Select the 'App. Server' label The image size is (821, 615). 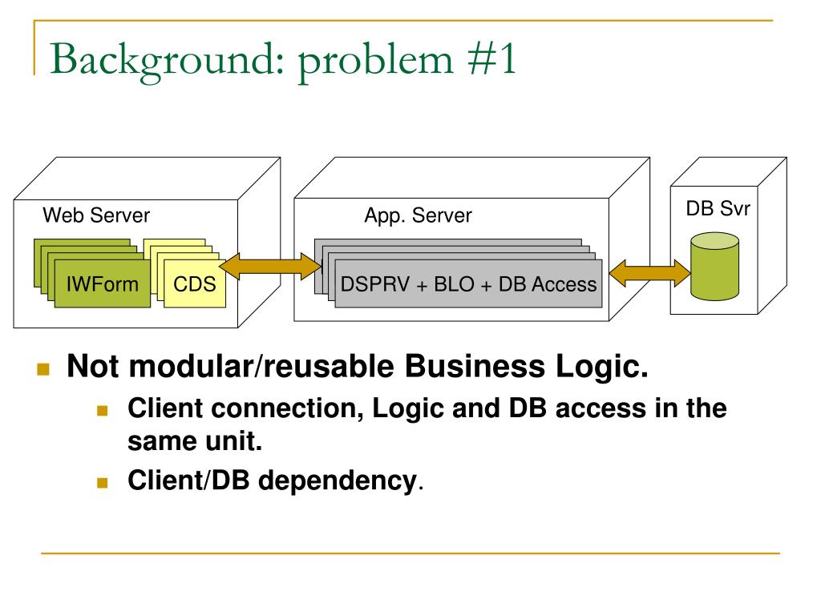coord(418,215)
